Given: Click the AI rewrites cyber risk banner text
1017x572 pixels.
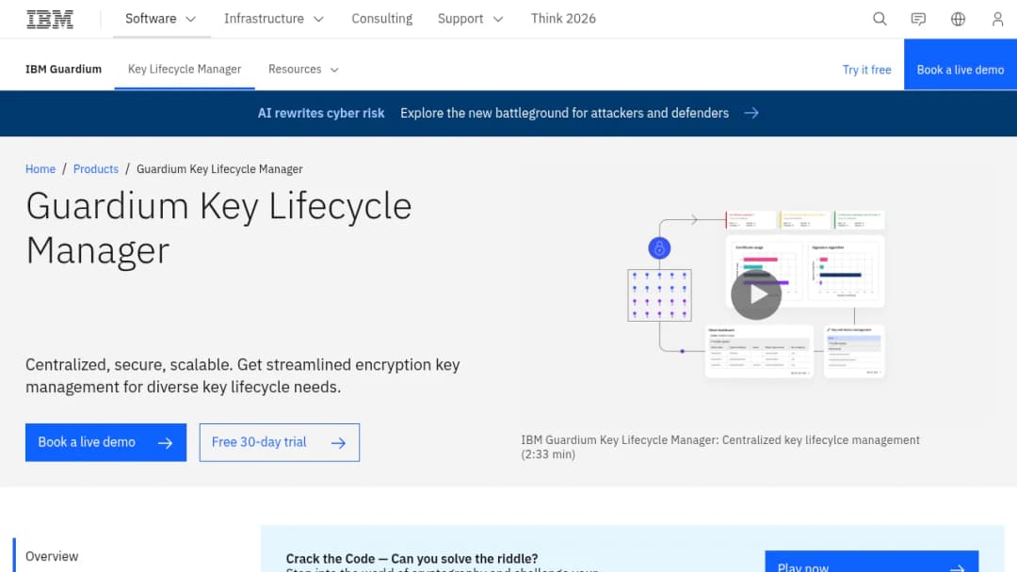Looking at the screenshot, I should tap(321, 113).
